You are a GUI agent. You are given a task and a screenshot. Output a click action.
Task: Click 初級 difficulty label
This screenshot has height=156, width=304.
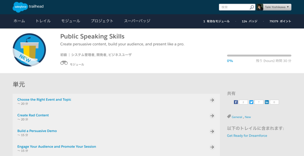tap(64, 55)
